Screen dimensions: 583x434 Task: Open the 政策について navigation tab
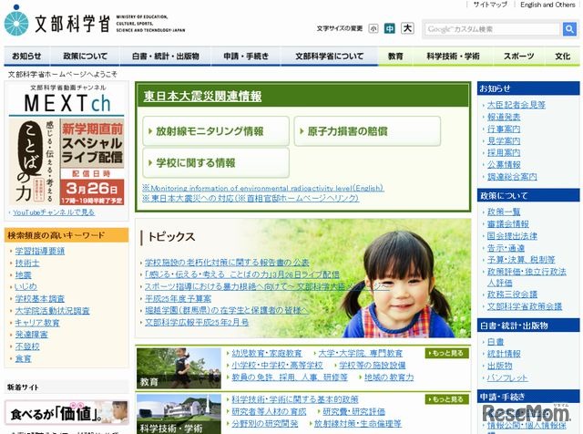[x=85, y=57]
